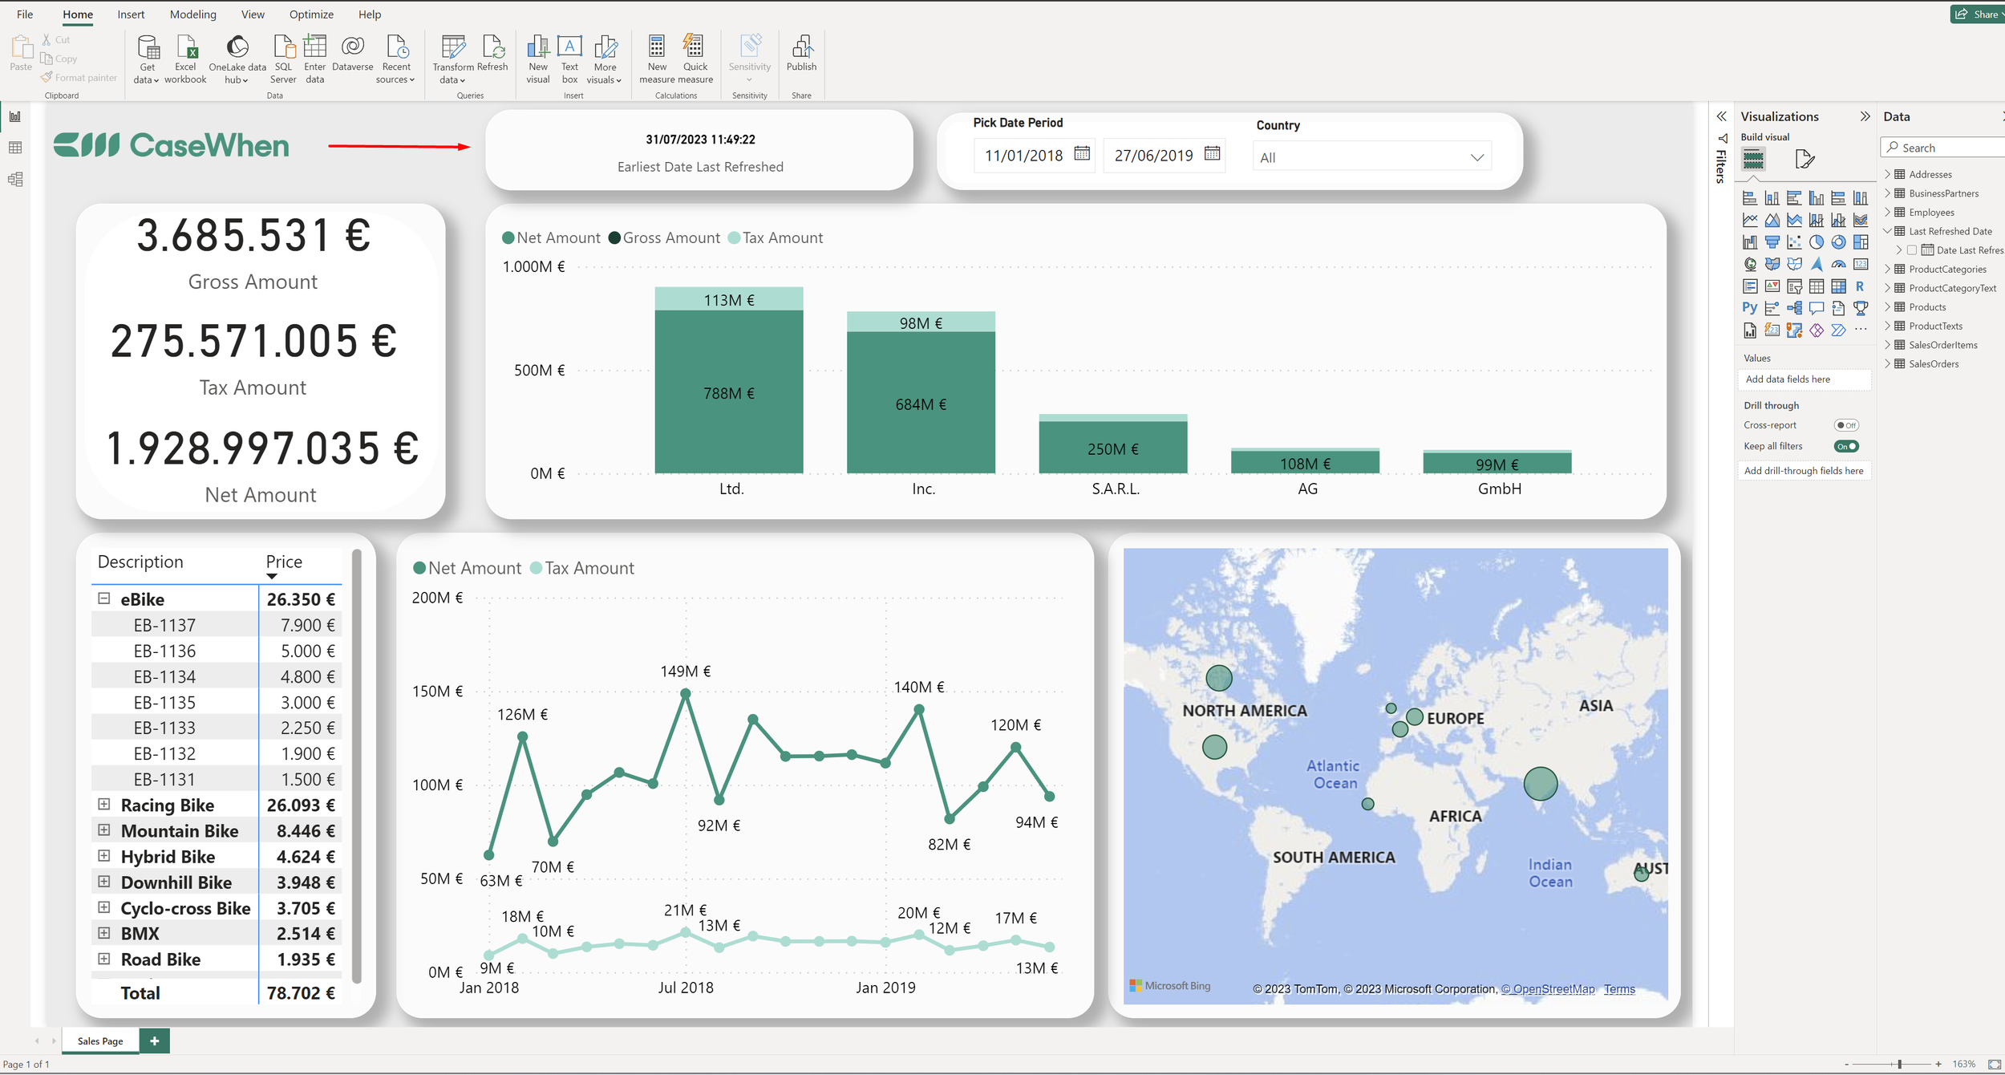Screen dimensions: 2005x1075
Task: Open Transform data in the ribbon
Action: (453, 56)
